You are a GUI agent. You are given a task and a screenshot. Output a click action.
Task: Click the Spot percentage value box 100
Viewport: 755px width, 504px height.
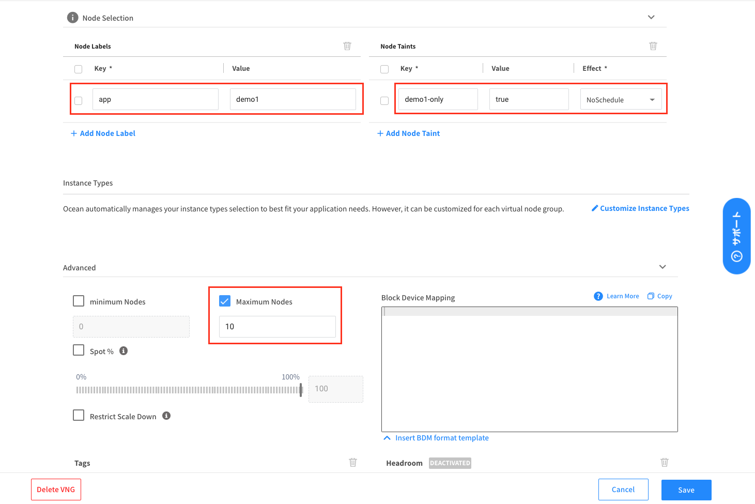tap(336, 389)
